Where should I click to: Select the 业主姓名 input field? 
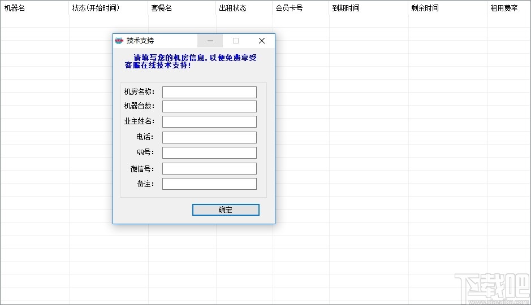click(x=209, y=122)
